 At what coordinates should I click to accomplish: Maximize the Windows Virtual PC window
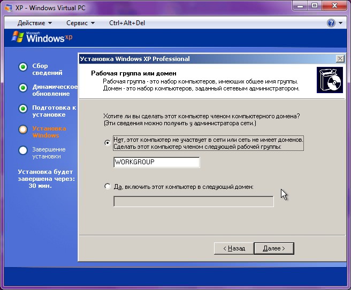pyautogui.click(x=315, y=6)
